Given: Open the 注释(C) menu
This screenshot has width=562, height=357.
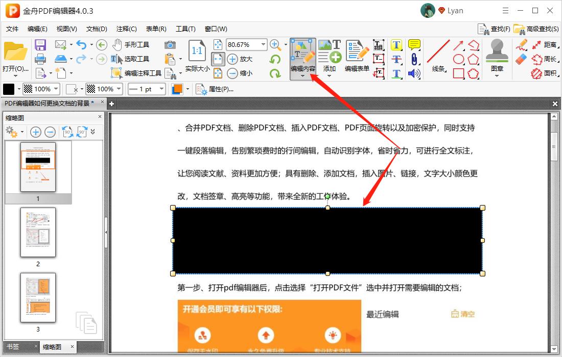Looking at the screenshot, I should [x=127, y=29].
